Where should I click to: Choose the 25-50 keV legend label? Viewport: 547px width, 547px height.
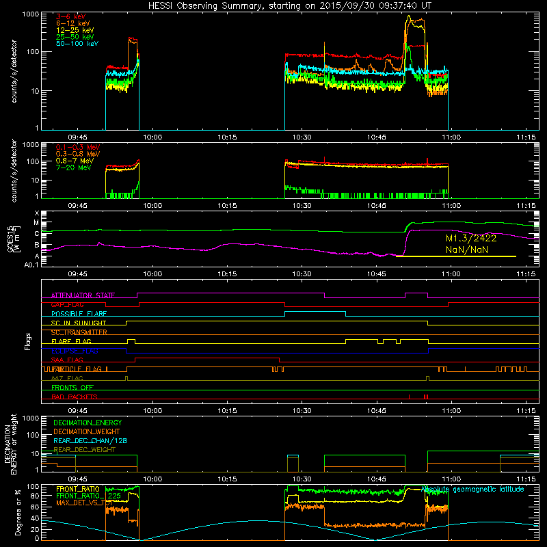point(75,37)
